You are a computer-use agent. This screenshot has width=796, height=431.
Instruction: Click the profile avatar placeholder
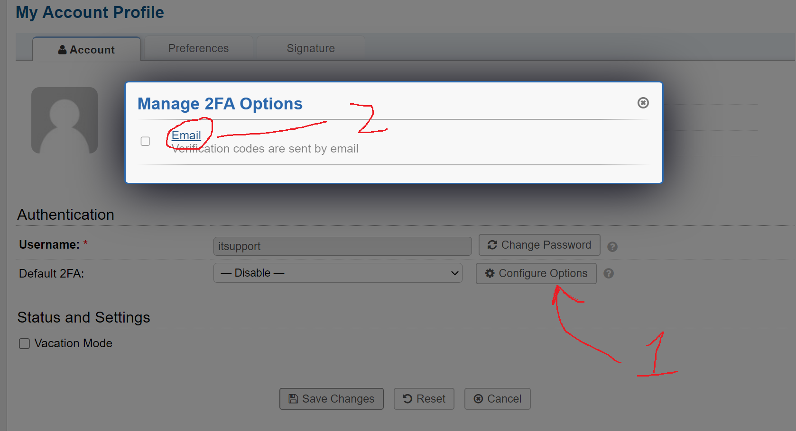(65, 120)
